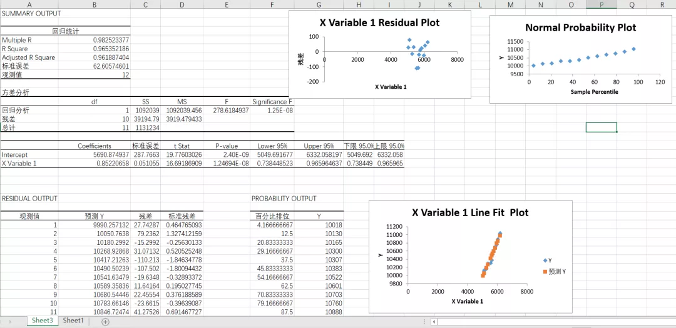
Task: Select the standard error value 62.60574601
Action: pos(94,66)
